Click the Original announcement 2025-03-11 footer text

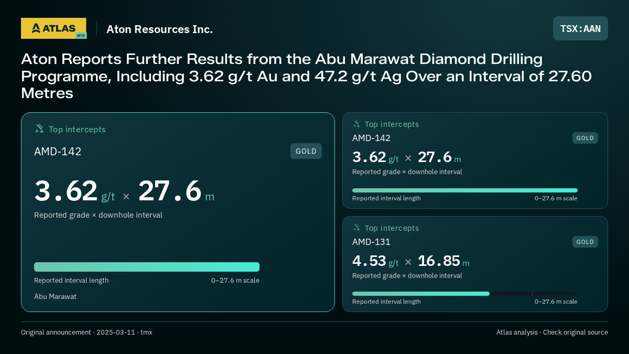point(86,332)
